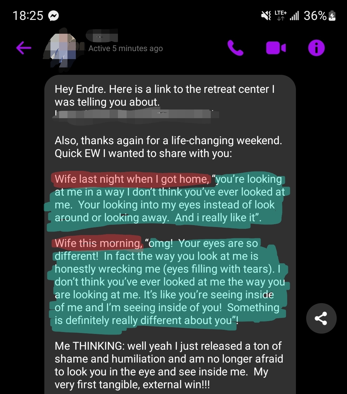This screenshot has height=394, width=347.
Task: Tap the muted sound icon in status bar
Action: pos(266,15)
